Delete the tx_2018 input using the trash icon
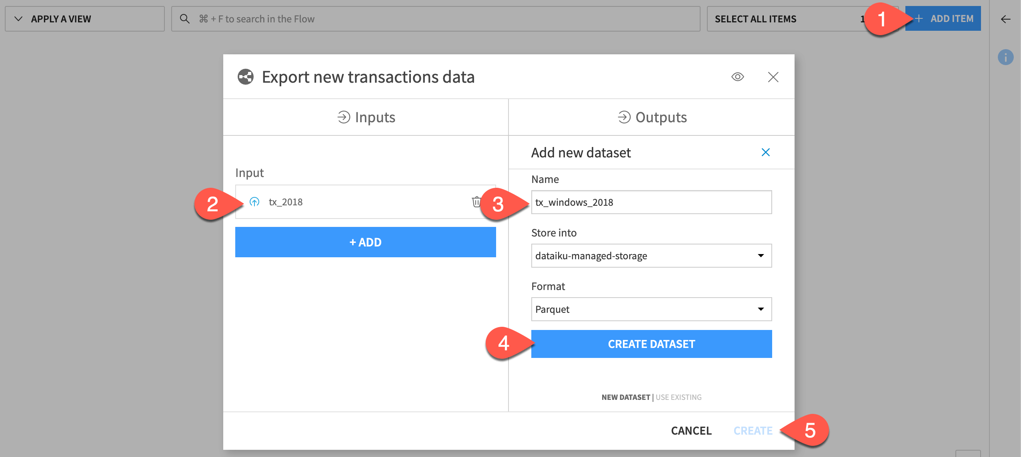1021x457 pixels. pyautogui.click(x=476, y=202)
